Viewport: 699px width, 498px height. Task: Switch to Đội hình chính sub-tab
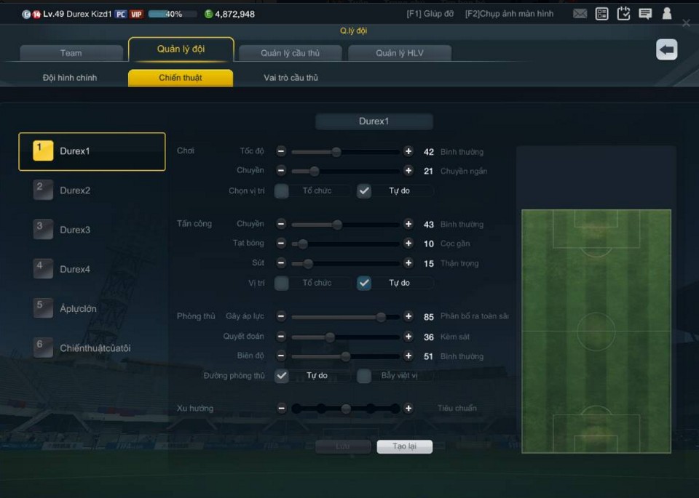[70, 78]
